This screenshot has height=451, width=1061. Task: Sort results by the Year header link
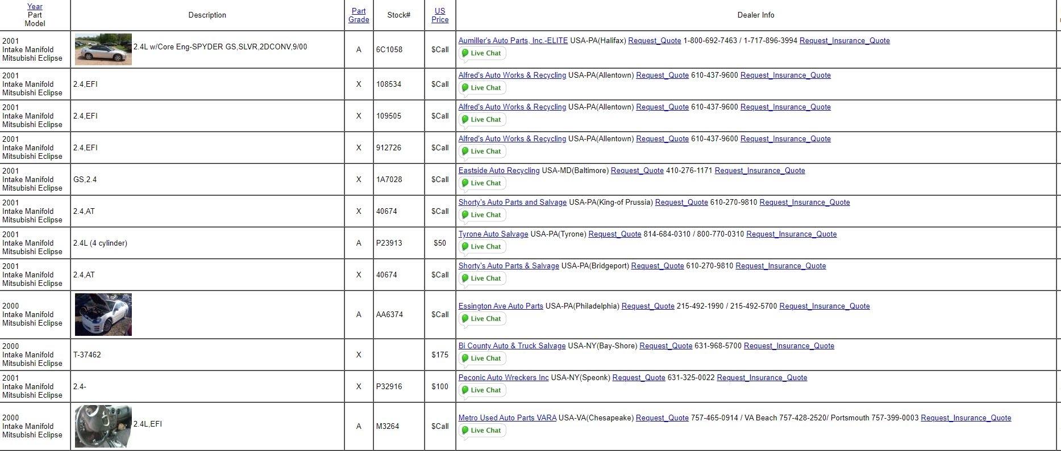tap(35, 7)
